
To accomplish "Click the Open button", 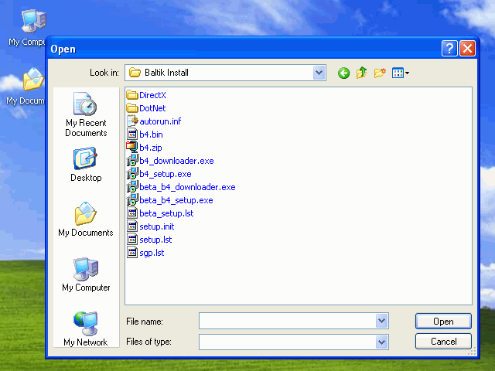I will coord(443,322).
